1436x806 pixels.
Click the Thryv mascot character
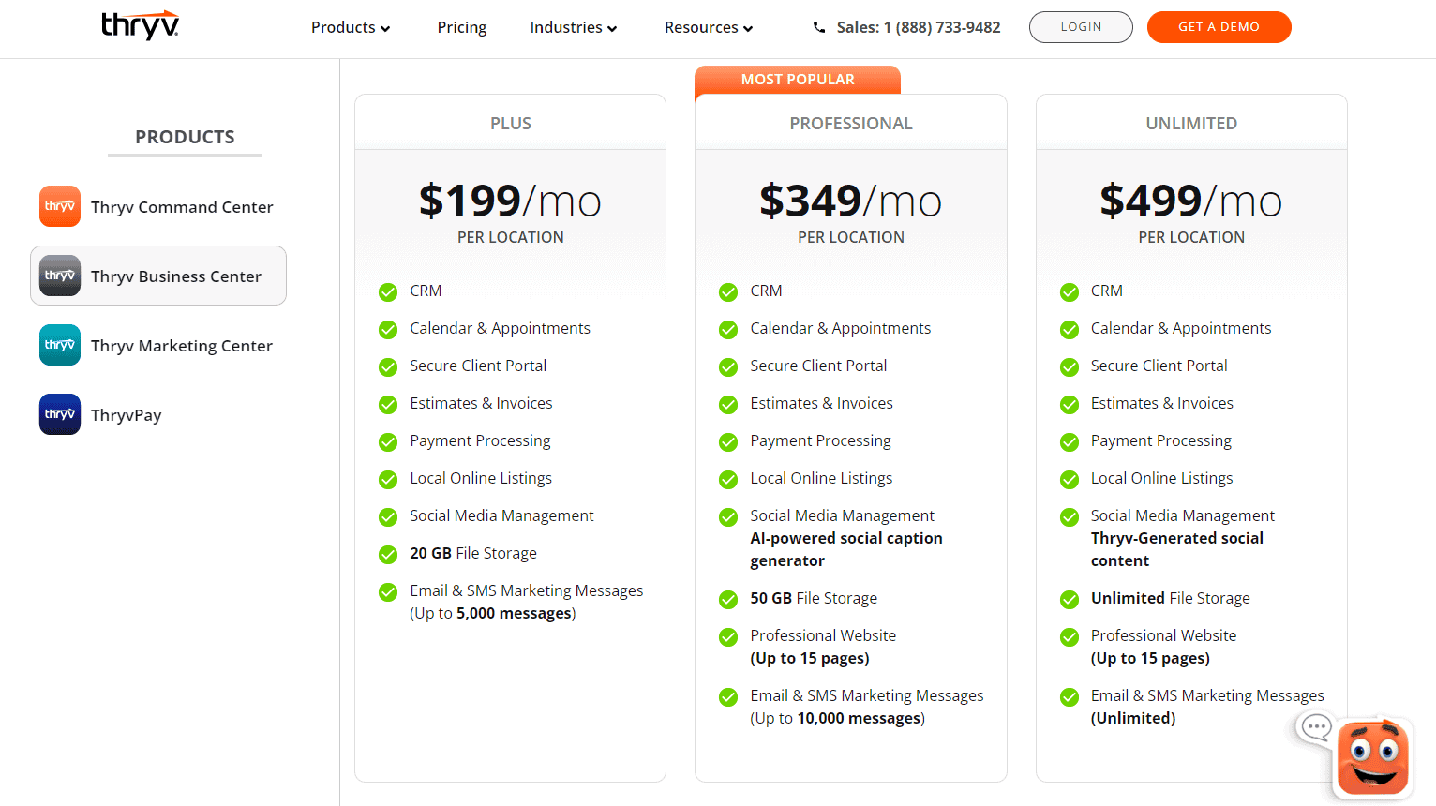pos(1372,757)
